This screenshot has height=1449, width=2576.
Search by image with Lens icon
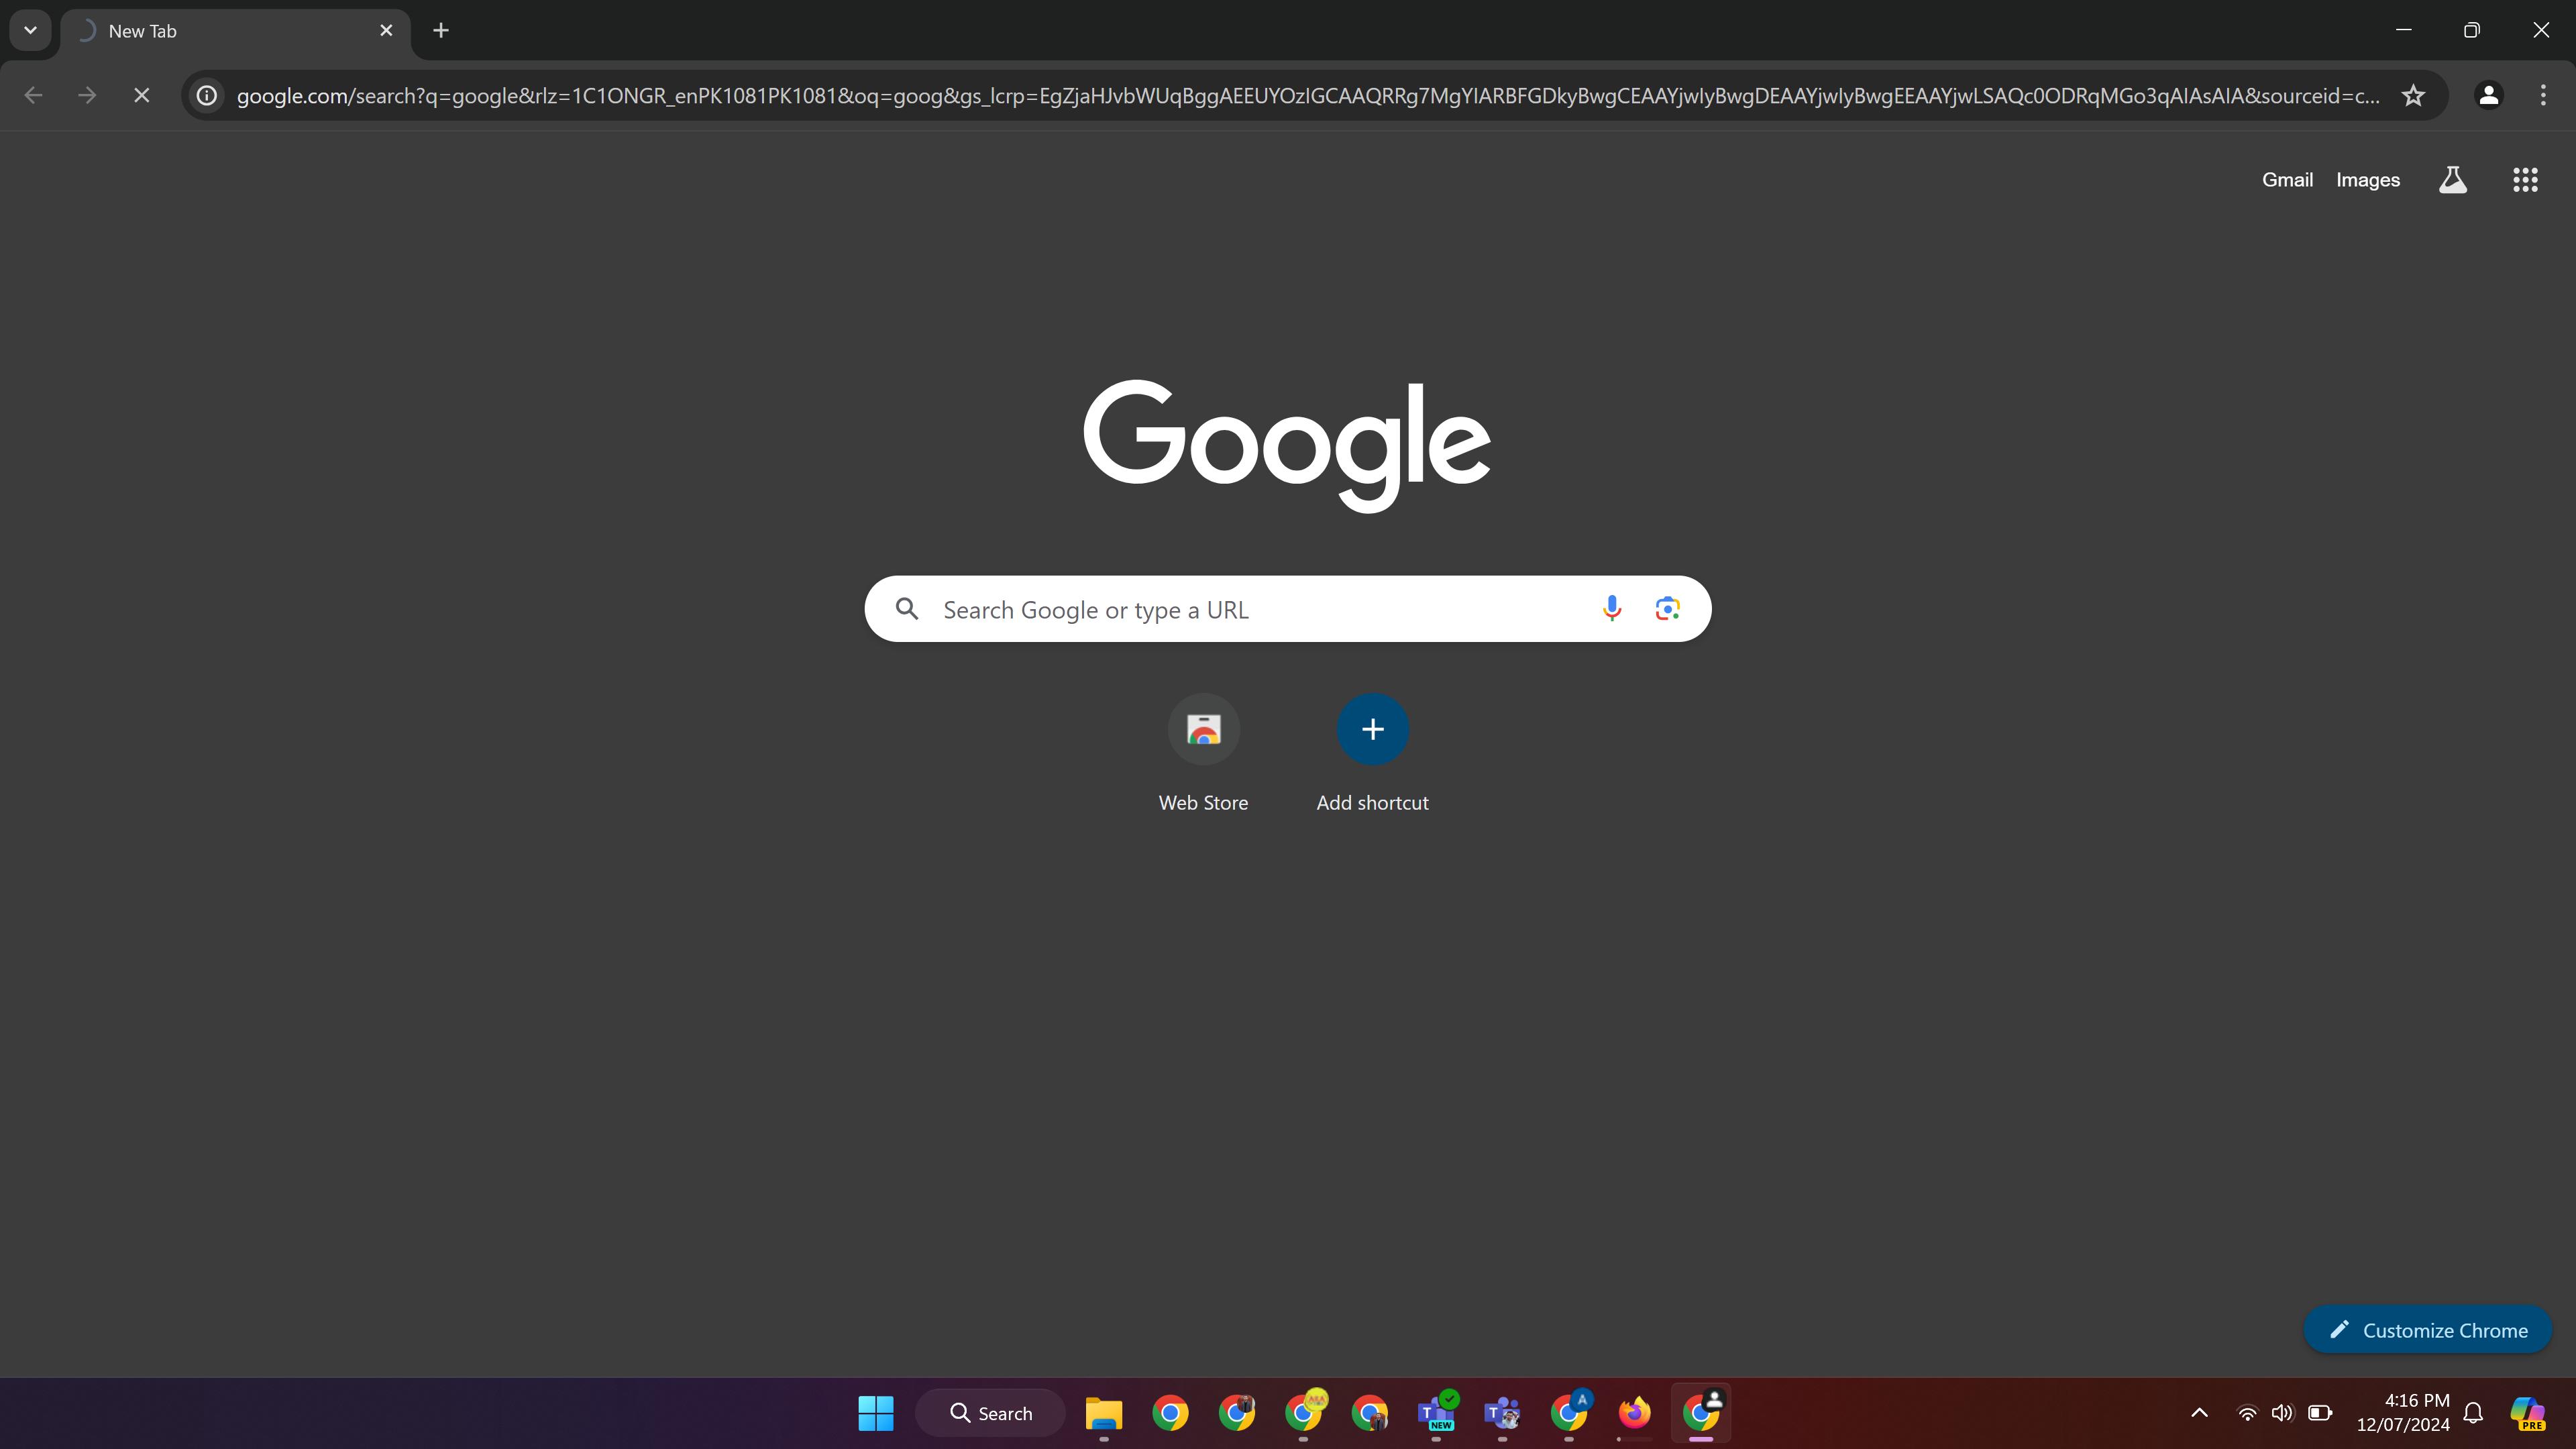[1667, 608]
